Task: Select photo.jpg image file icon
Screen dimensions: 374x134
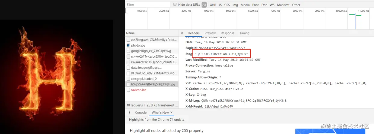Action: pos(128,45)
